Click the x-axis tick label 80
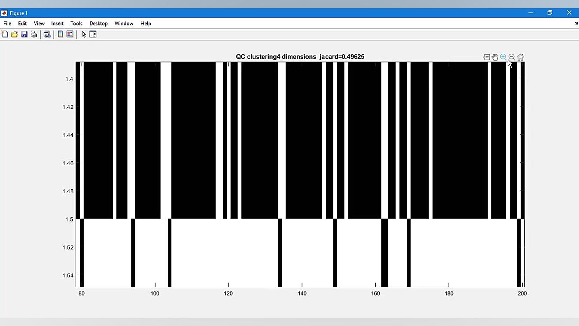This screenshot has width=579, height=326. coord(82,293)
